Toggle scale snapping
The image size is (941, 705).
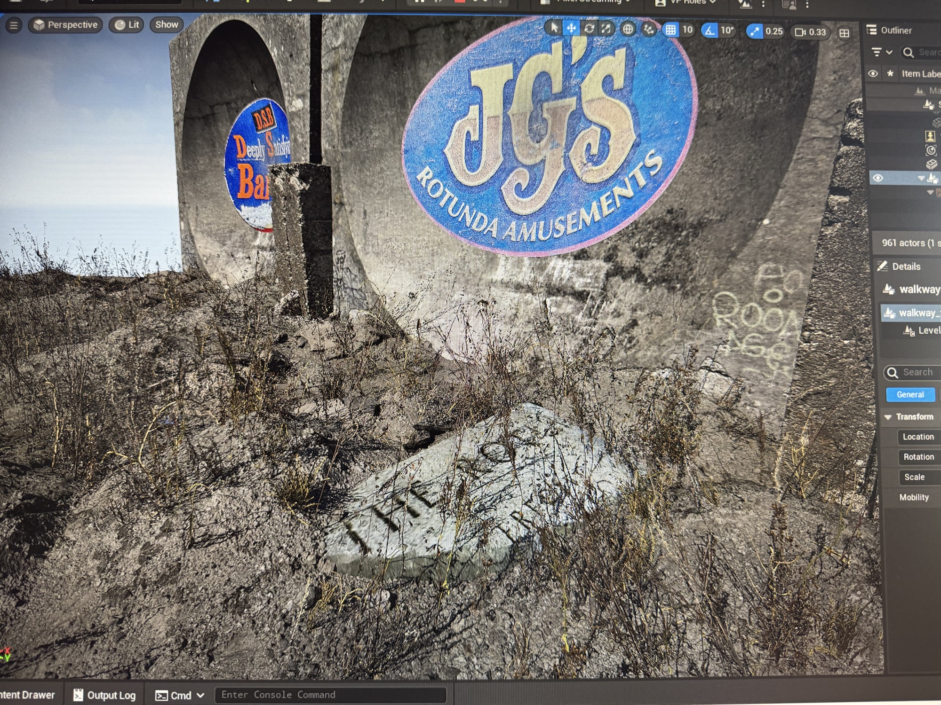coord(754,31)
